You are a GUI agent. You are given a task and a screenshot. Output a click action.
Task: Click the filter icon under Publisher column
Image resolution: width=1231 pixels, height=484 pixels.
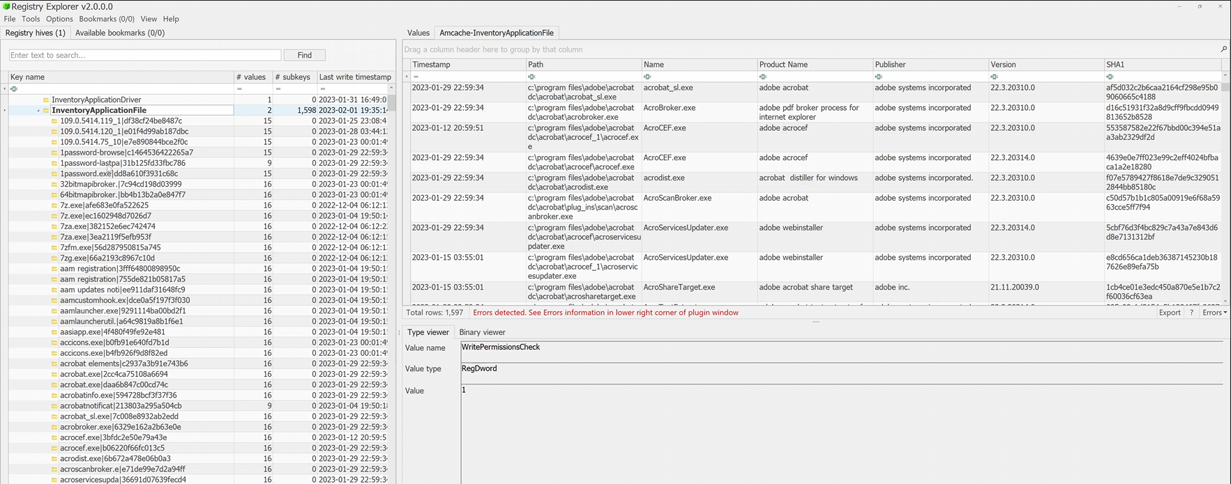pyautogui.click(x=879, y=77)
